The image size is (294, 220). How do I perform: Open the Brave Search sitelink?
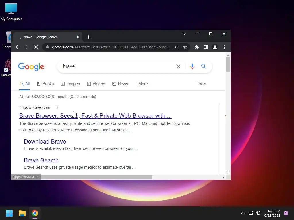pyautogui.click(x=41, y=160)
